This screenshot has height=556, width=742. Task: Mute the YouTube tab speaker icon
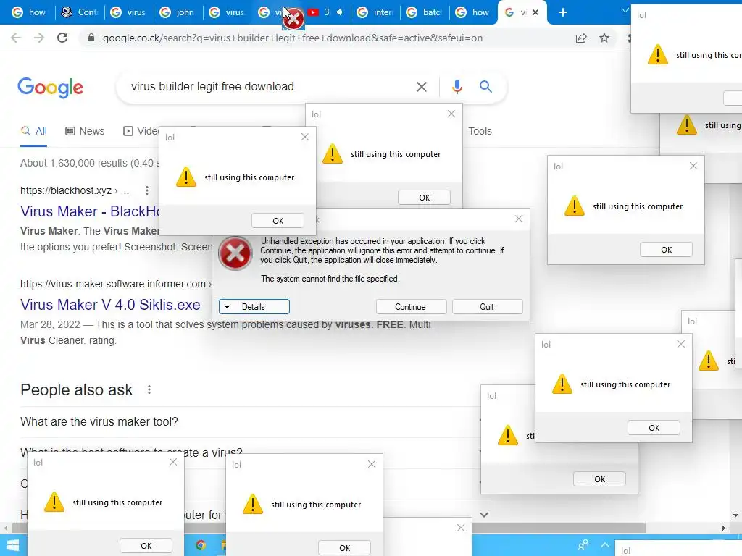pyautogui.click(x=341, y=12)
